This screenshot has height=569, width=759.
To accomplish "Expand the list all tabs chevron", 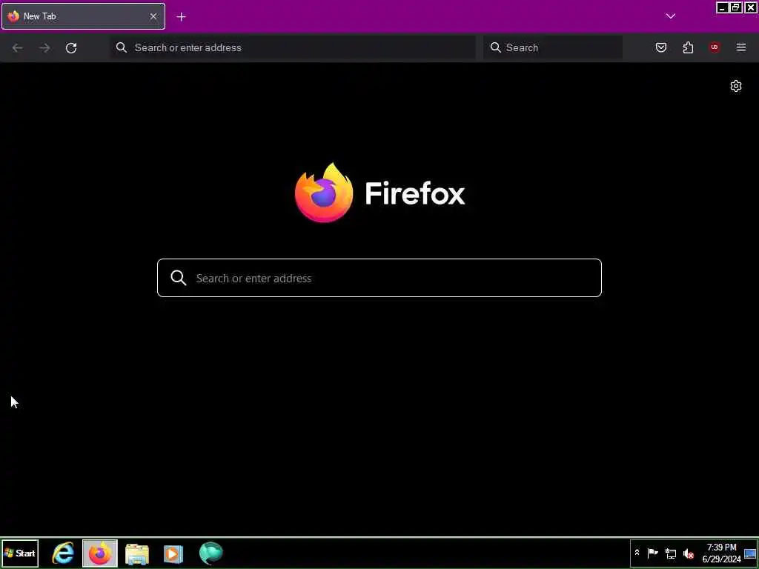I will [x=670, y=16].
